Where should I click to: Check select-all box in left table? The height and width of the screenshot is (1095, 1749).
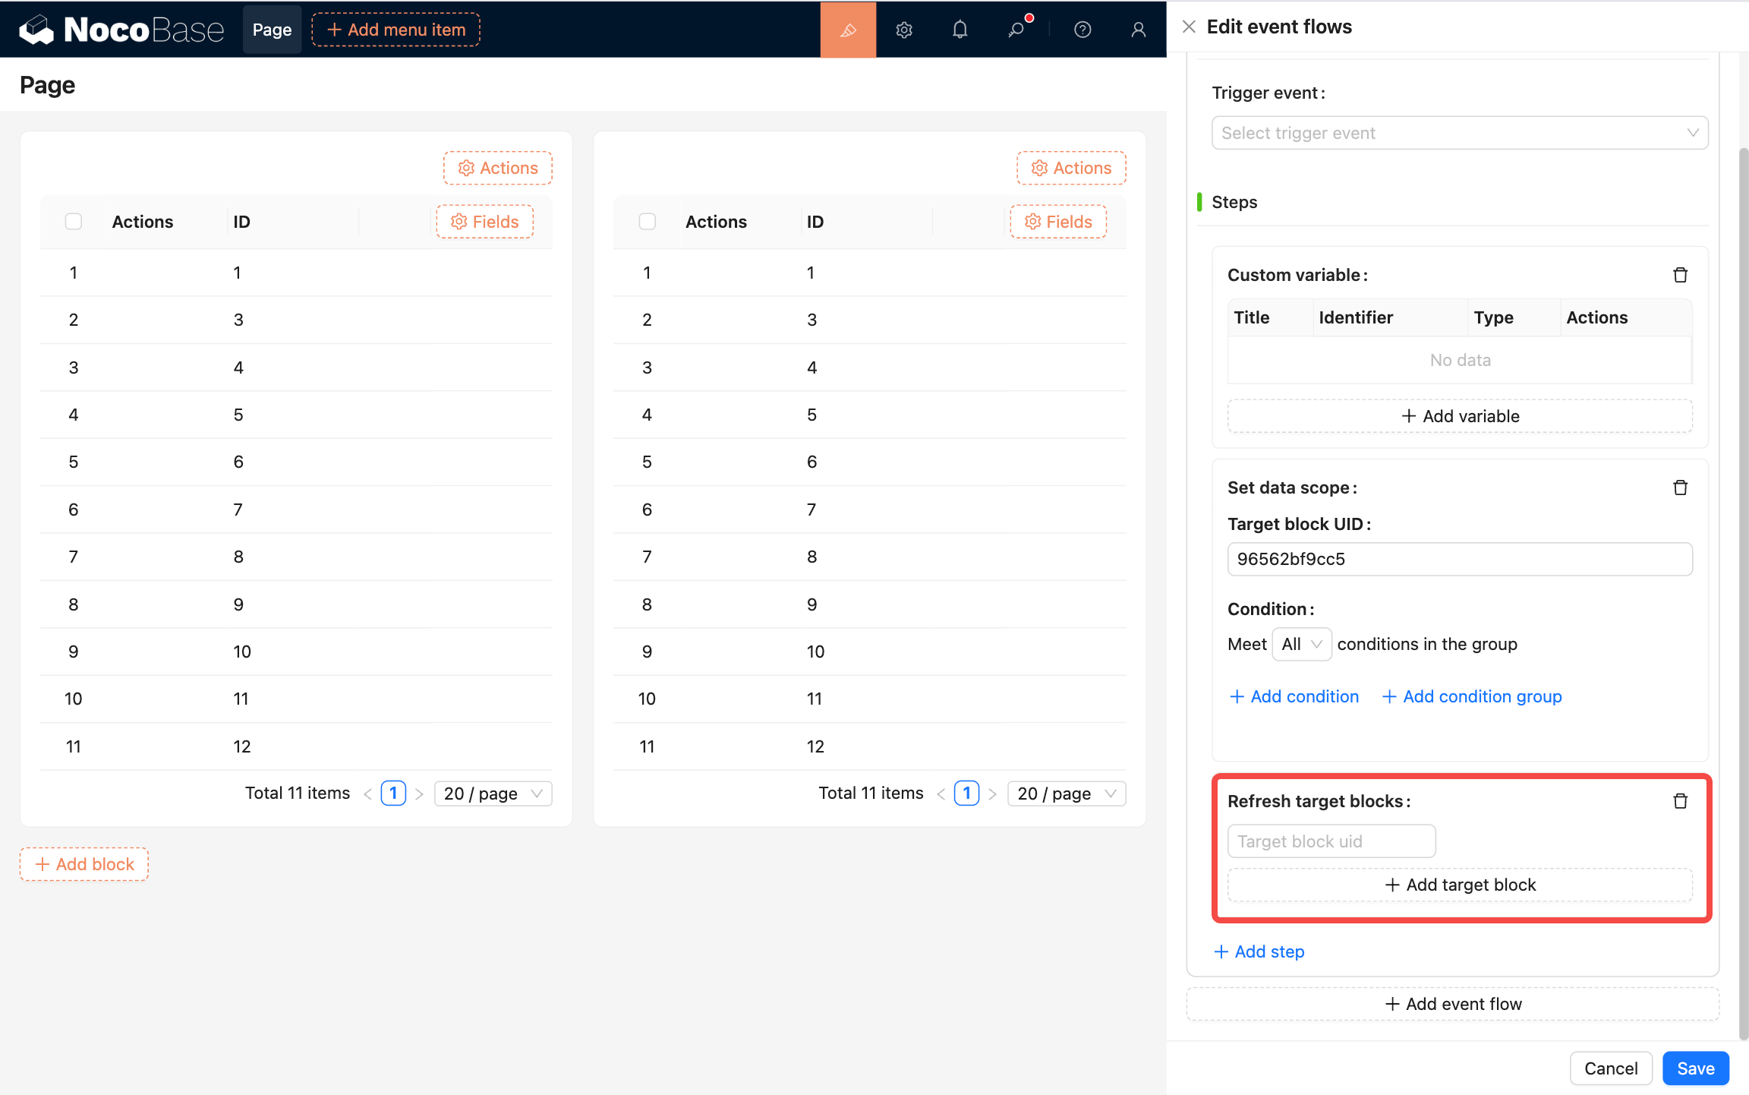click(x=74, y=222)
